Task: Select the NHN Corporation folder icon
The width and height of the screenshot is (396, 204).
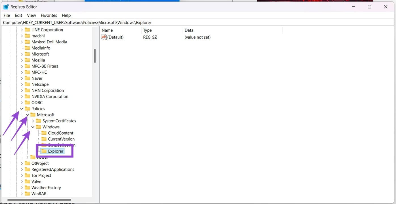Action: coord(27,90)
